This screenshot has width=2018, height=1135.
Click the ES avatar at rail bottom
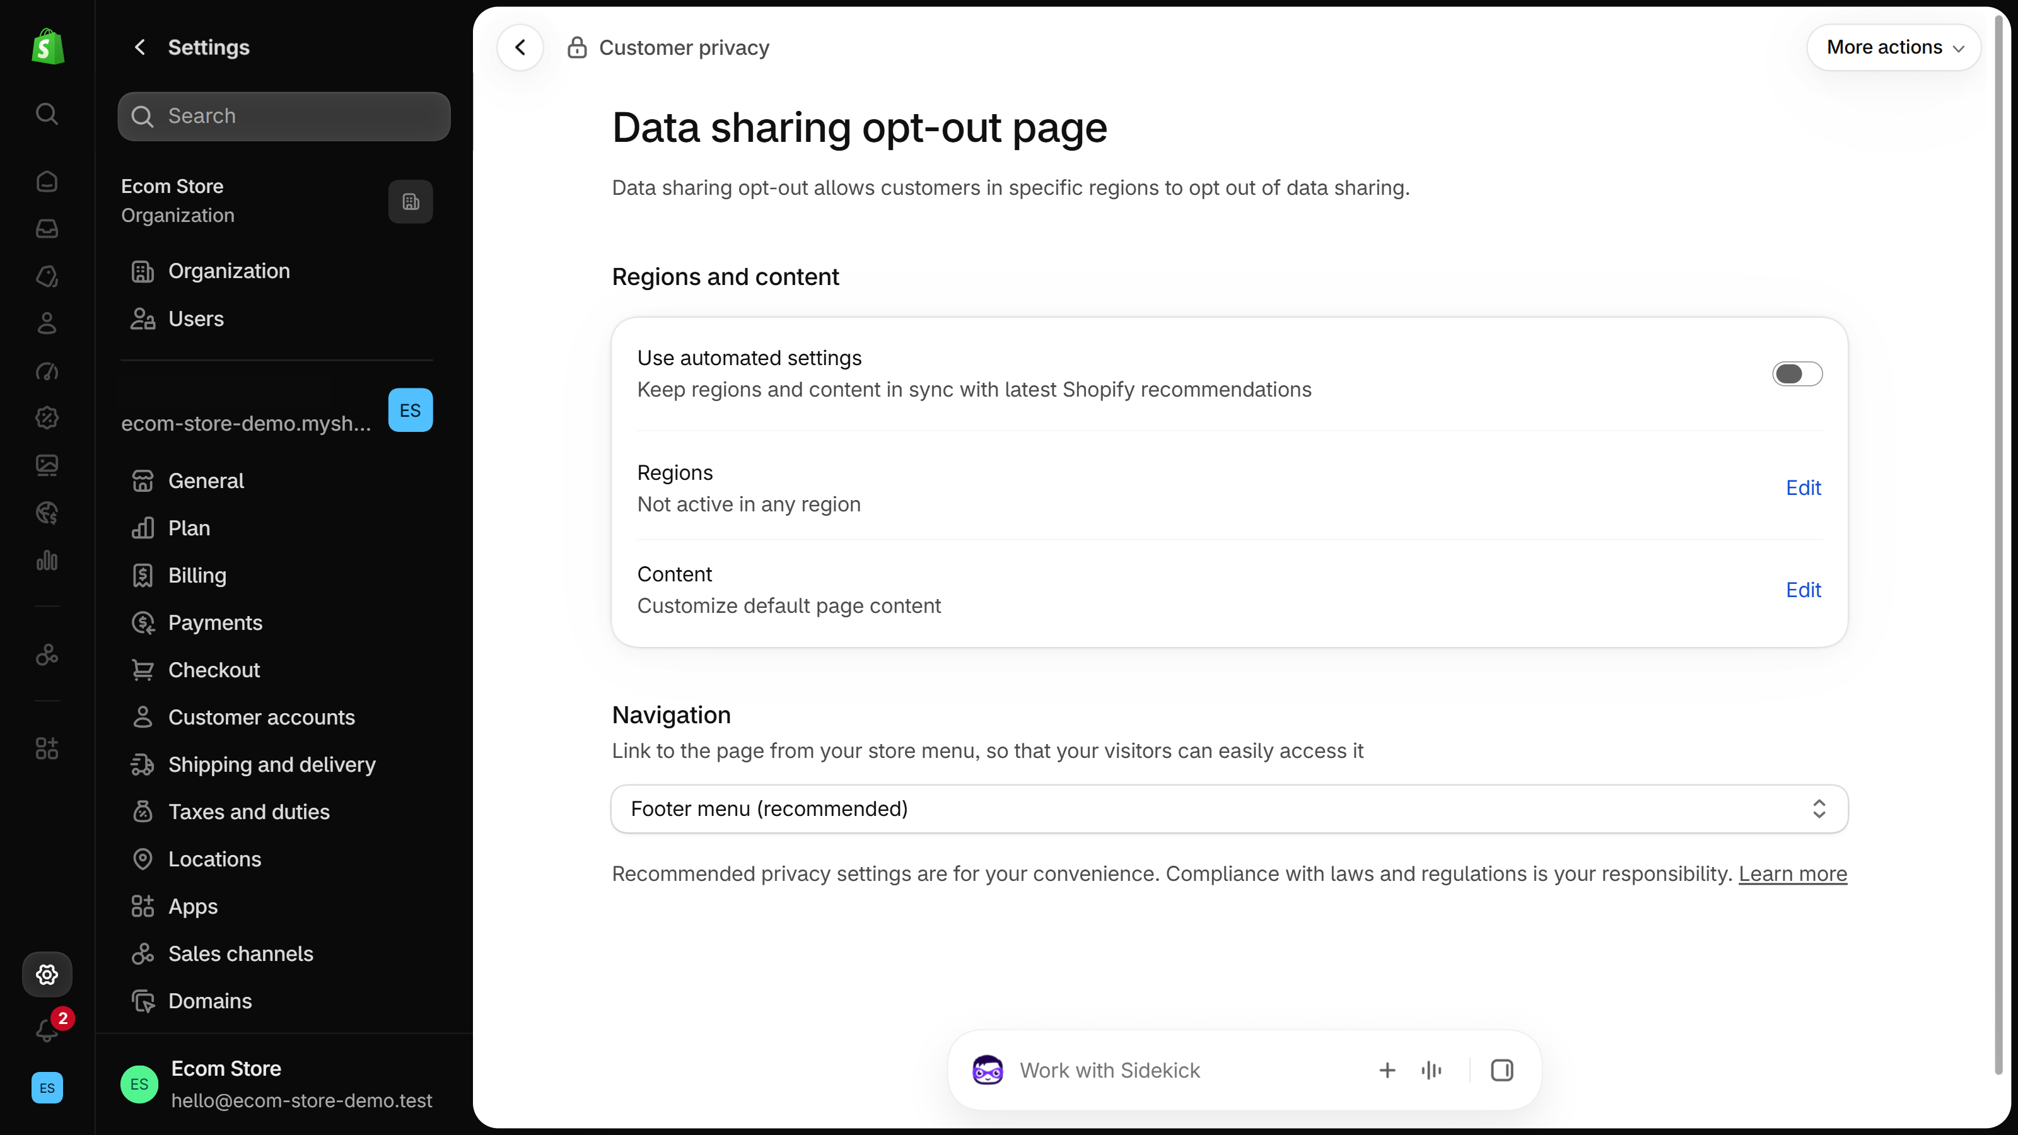point(47,1088)
